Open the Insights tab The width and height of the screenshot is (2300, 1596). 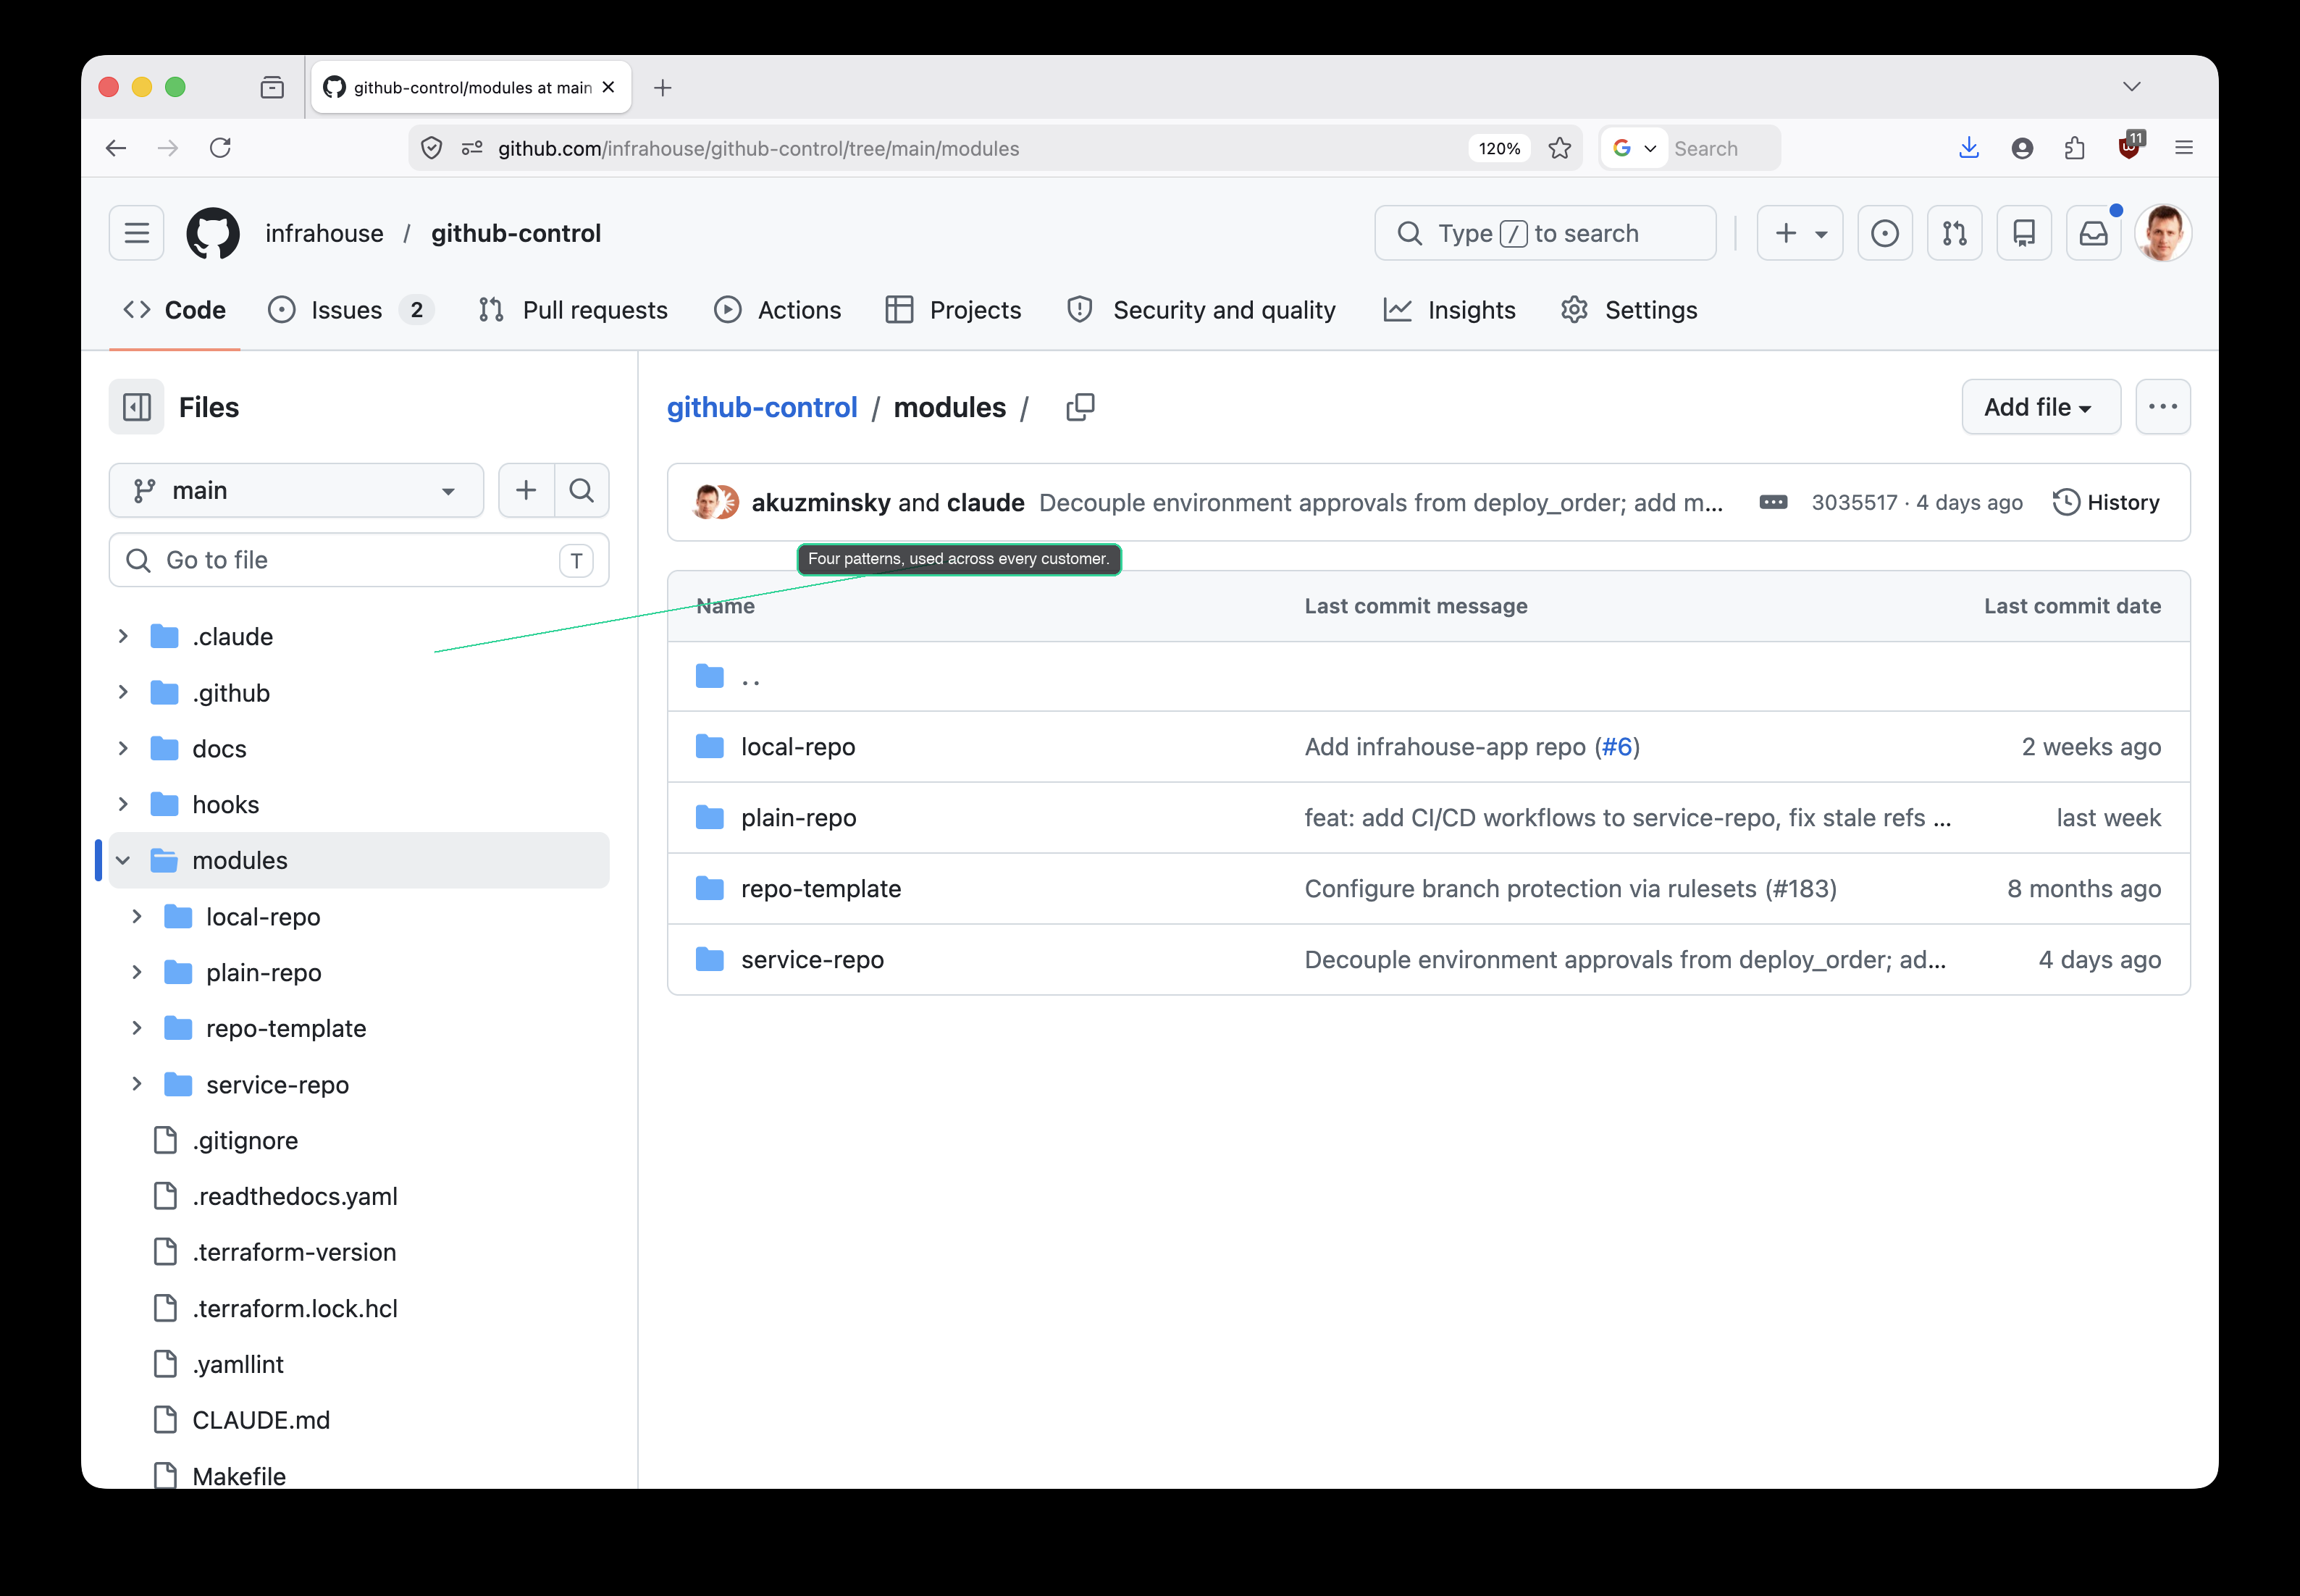pyautogui.click(x=1449, y=310)
